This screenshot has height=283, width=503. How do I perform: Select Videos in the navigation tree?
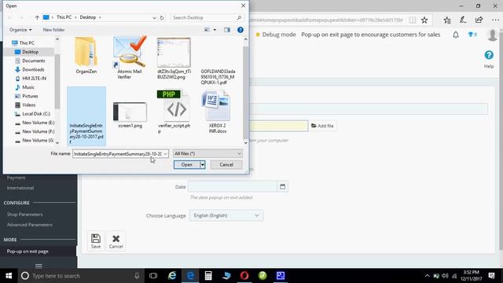click(28, 105)
